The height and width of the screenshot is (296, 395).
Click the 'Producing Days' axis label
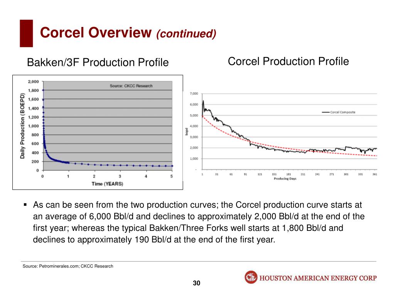285,179
